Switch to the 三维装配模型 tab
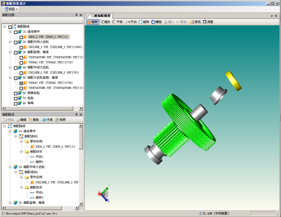Viewport: 281px width, 217px height. point(101,16)
